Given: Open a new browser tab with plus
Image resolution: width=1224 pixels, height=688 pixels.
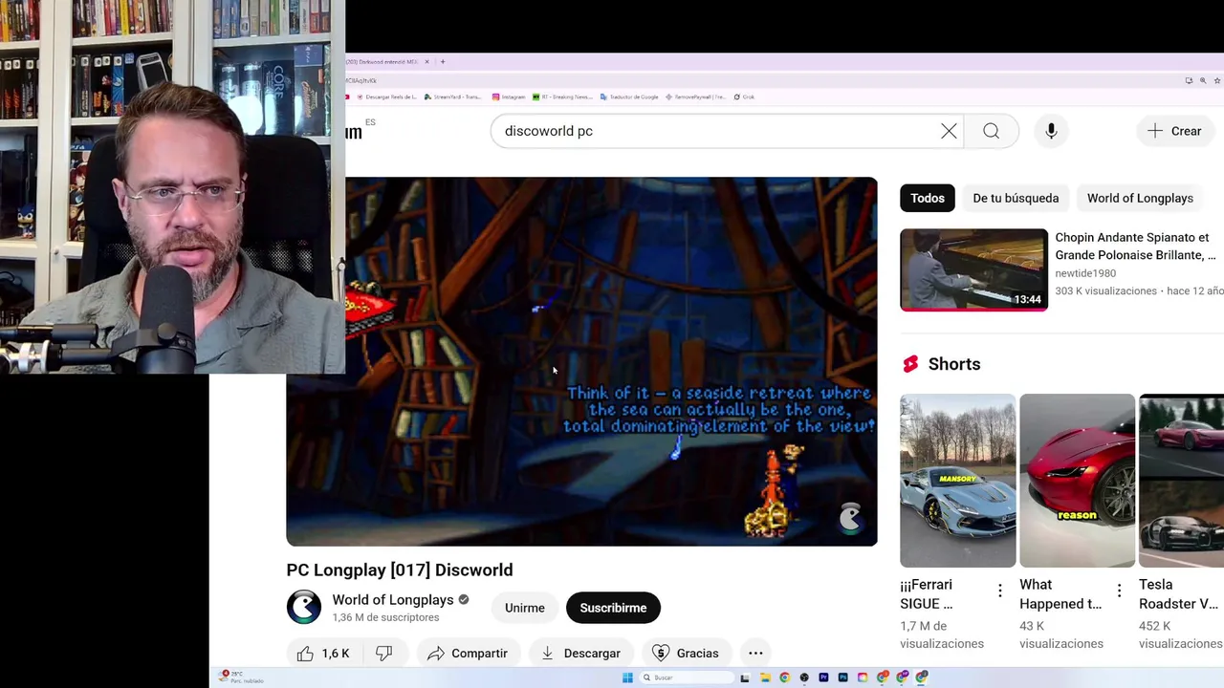Looking at the screenshot, I should click(x=443, y=62).
